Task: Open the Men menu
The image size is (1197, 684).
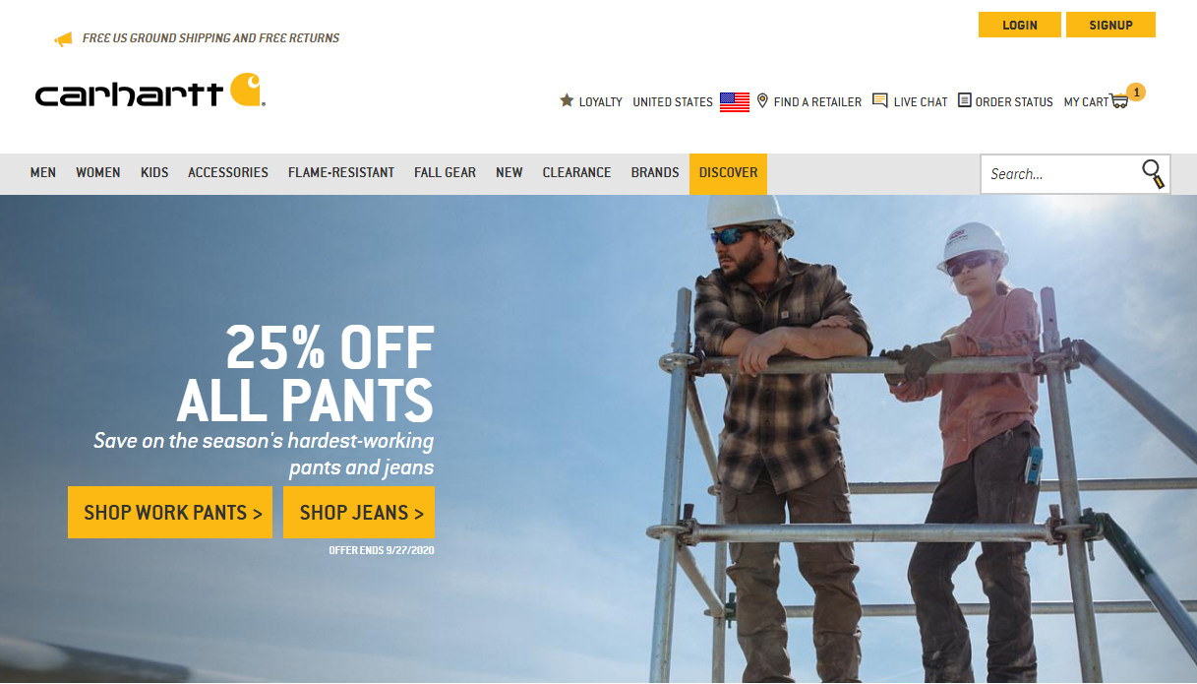Action: pos(43,172)
